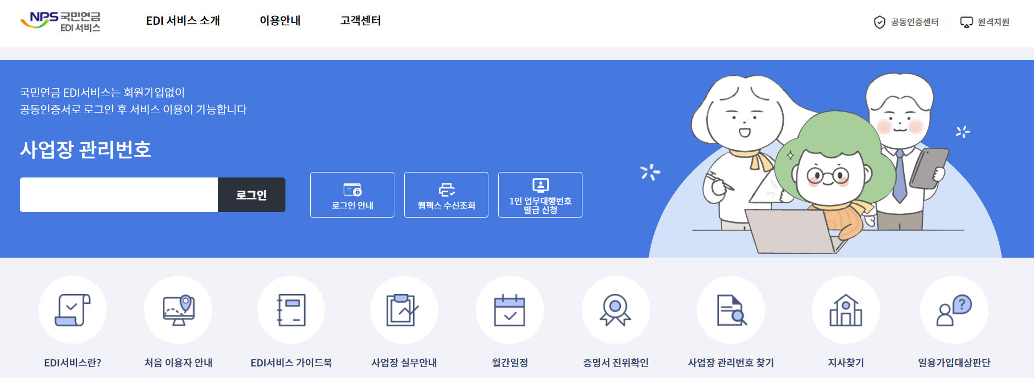
Task: Go to 공동인증센터 link
Action: 906,22
